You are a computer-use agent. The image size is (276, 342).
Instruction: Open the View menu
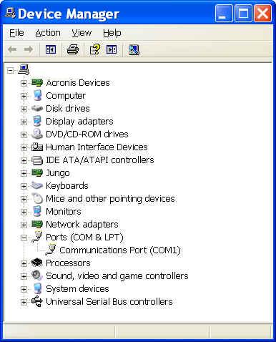pyautogui.click(x=82, y=33)
